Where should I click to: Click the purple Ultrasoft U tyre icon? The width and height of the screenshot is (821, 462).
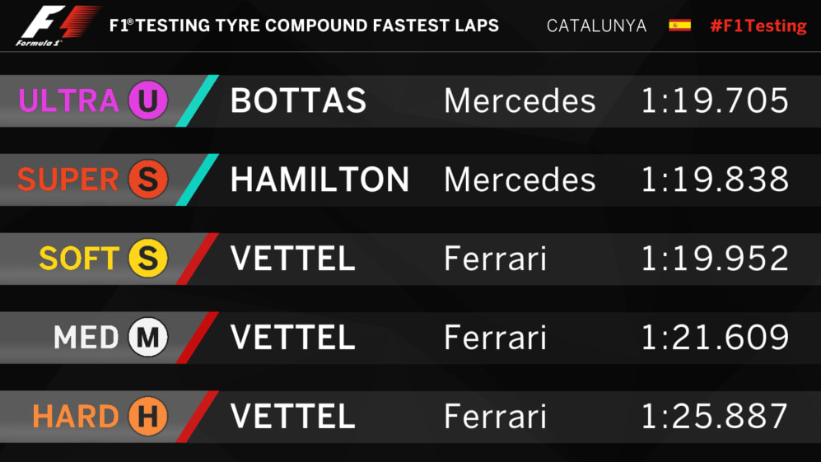[x=148, y=101]
